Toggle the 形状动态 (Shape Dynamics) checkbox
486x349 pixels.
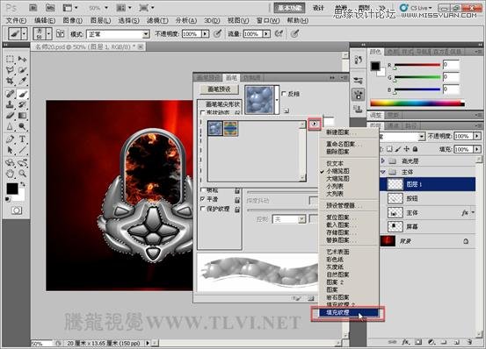point(203,112)
